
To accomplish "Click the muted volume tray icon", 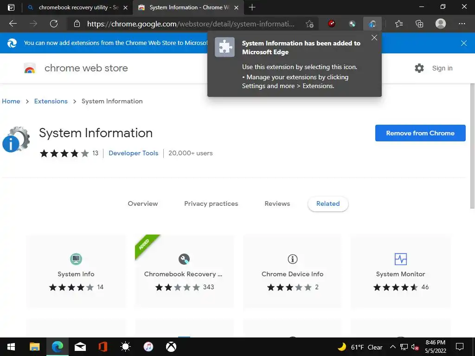I will pos(415,347).
